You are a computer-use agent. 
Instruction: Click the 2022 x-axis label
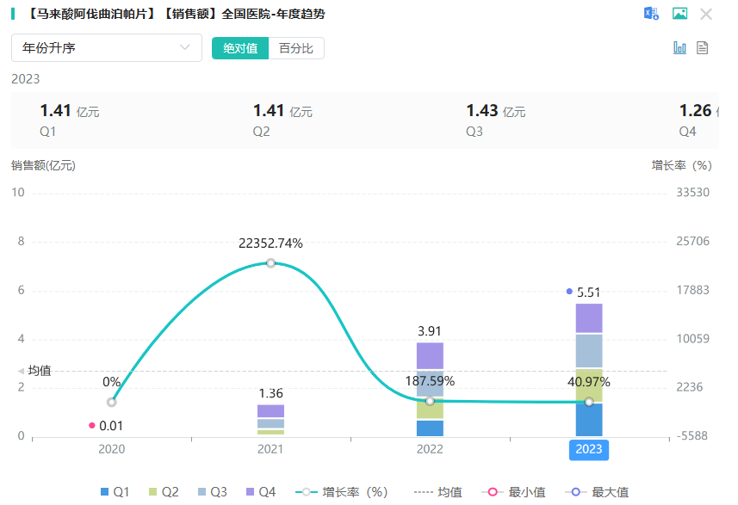[430, 449]
